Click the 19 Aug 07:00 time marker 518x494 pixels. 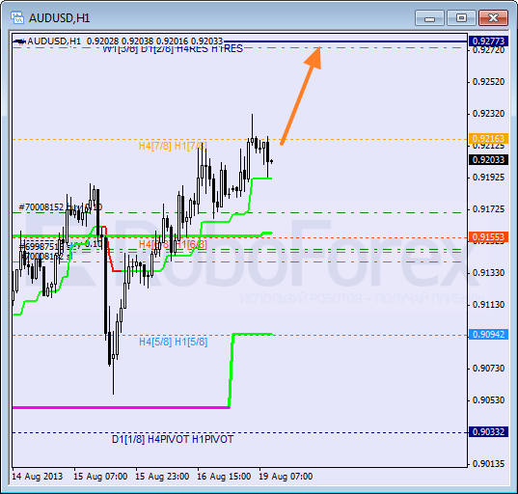286,477
